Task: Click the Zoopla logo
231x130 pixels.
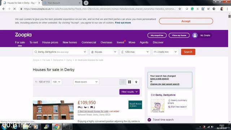Action: coord(23,35)
